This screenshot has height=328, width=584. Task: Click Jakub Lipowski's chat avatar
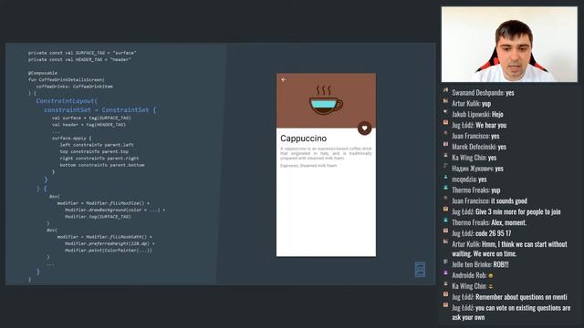pos(445,112)
